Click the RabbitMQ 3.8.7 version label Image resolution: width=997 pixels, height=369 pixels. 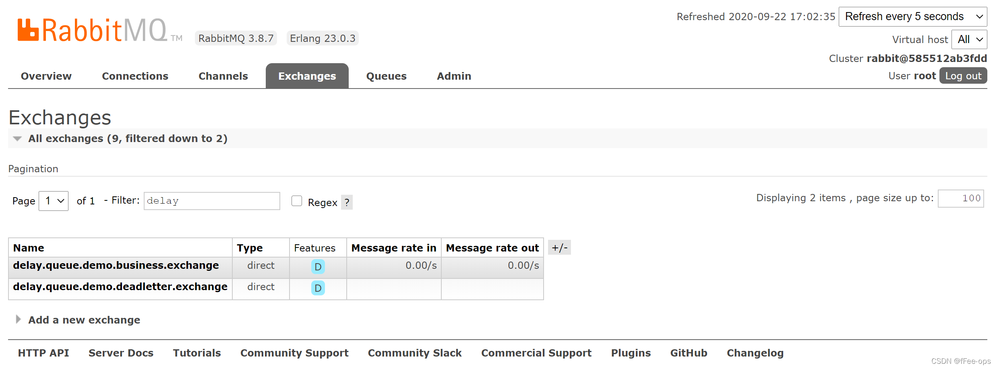point(236,38)
